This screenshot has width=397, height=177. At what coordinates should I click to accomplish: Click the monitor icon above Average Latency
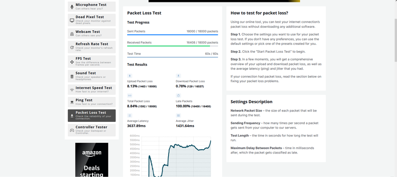(130, 115)
